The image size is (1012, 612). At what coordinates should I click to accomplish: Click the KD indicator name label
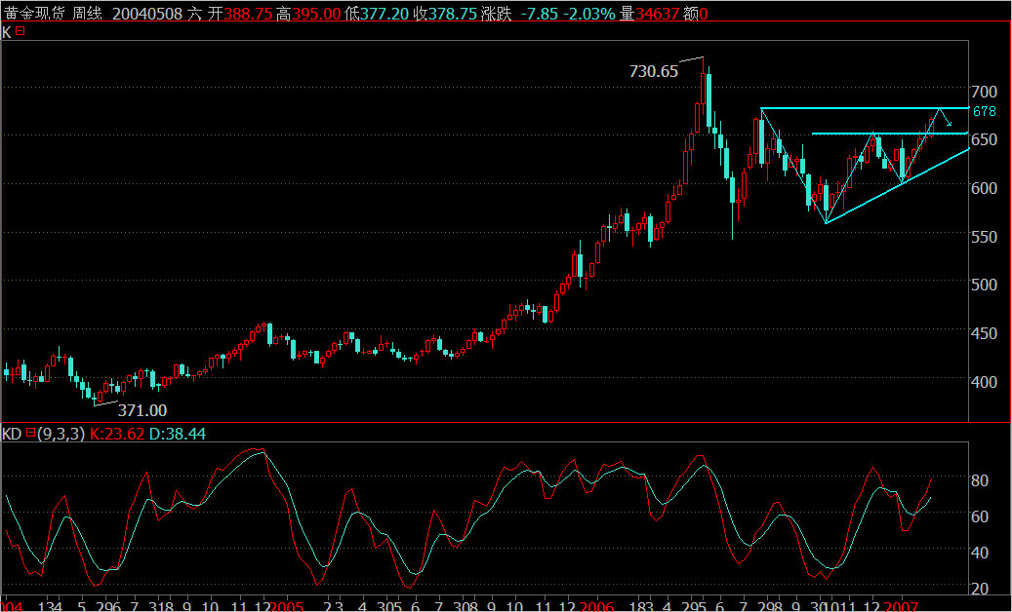[x=13, y=435]
